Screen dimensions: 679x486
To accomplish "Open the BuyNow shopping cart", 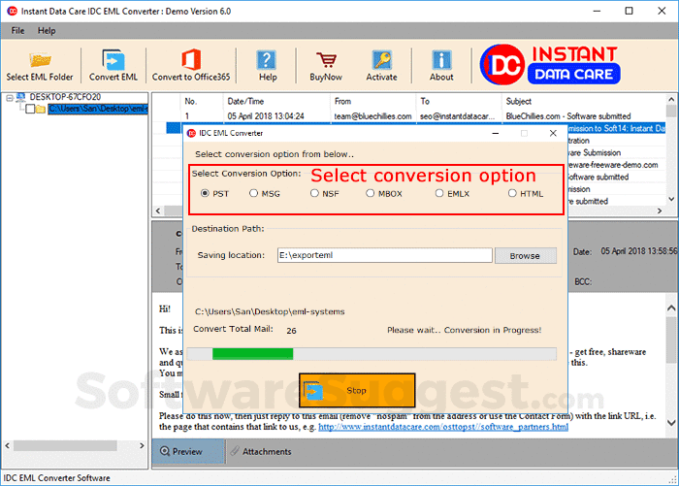I will (326, 65).
